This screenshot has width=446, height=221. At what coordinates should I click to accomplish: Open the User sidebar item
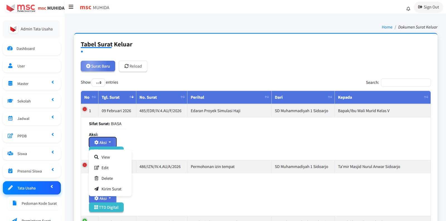[32, 66]
